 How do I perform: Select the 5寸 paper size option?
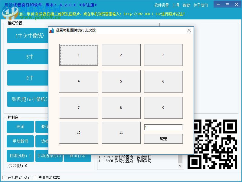pyautogui.click(x=27, y=57)
